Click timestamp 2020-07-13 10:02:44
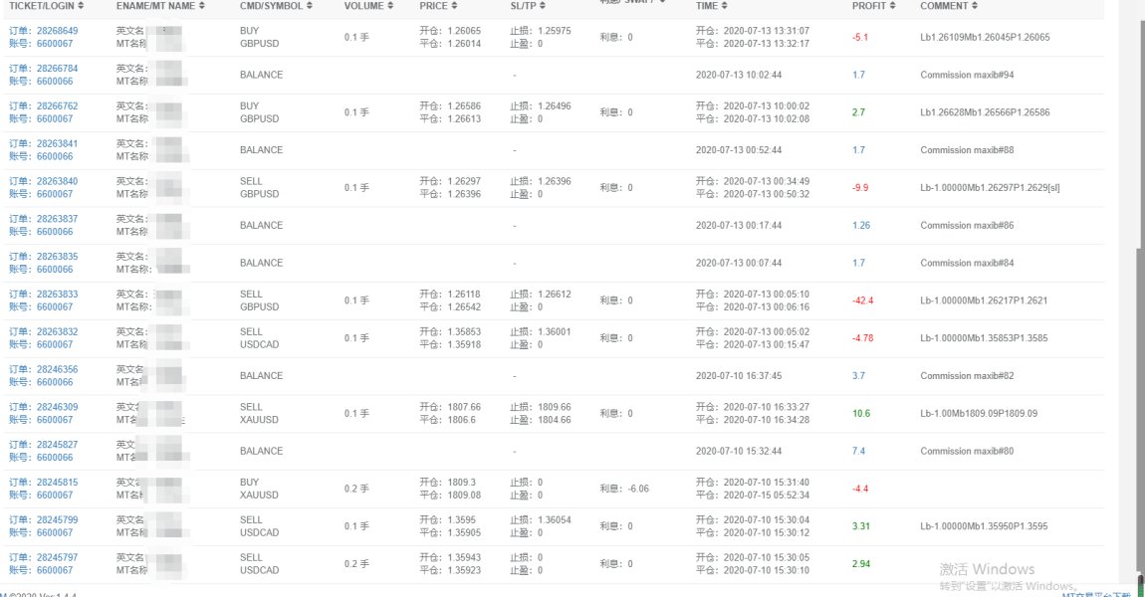This screenshot has width=1145, height=597. (738, 76)
